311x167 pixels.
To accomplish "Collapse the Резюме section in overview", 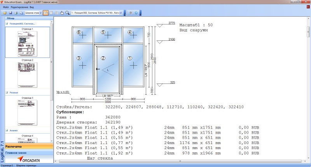I will pyautogui.click(x=7, y=92).
